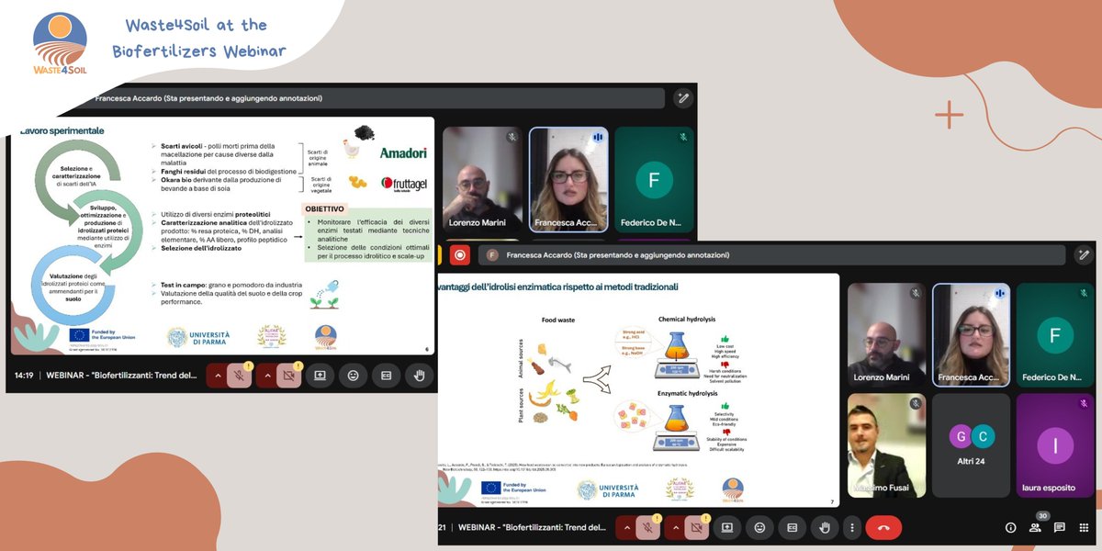Viewport: 1102px width, 551px height.
Task: Open the activities grid icon
Action: coord(1084,527)
